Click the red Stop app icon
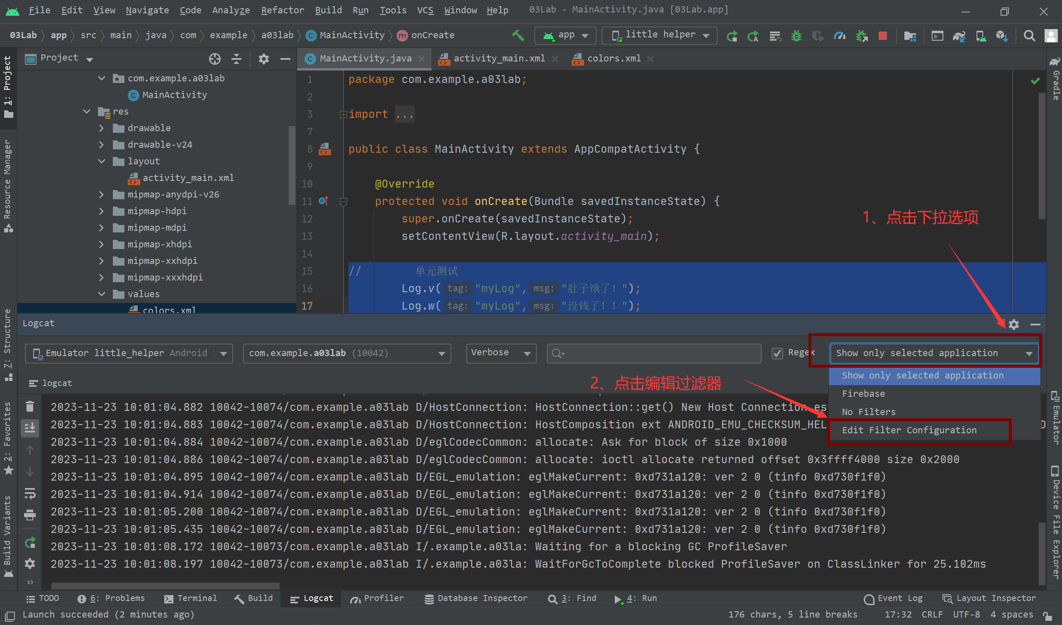Image resolution: width=1062 pixels, height=625 pixels. pos(882,36)
